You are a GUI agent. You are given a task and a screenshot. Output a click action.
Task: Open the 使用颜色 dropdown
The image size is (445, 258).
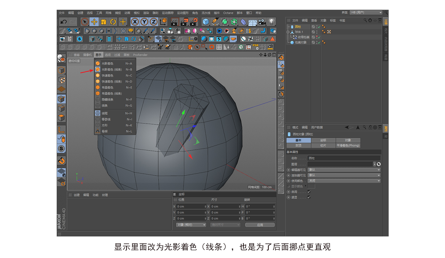[x=344, y=181]
